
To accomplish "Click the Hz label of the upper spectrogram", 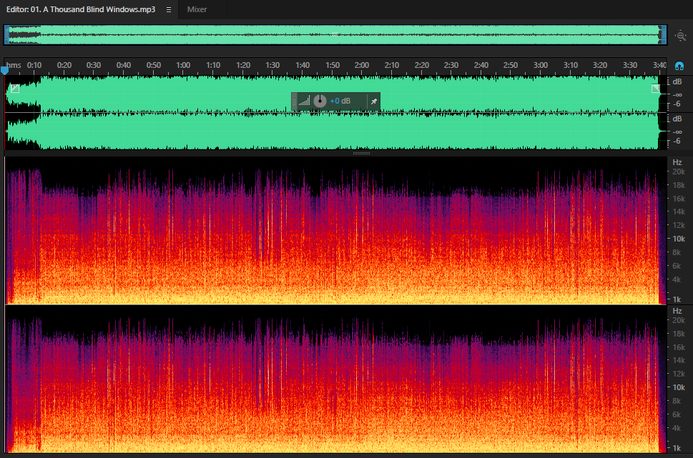I will [677, 162].
